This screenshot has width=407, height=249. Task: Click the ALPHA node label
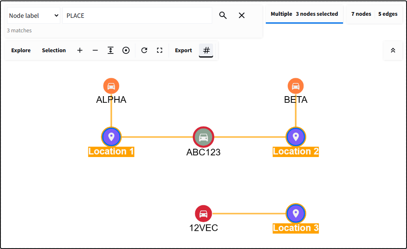click(x=111, y=100)
